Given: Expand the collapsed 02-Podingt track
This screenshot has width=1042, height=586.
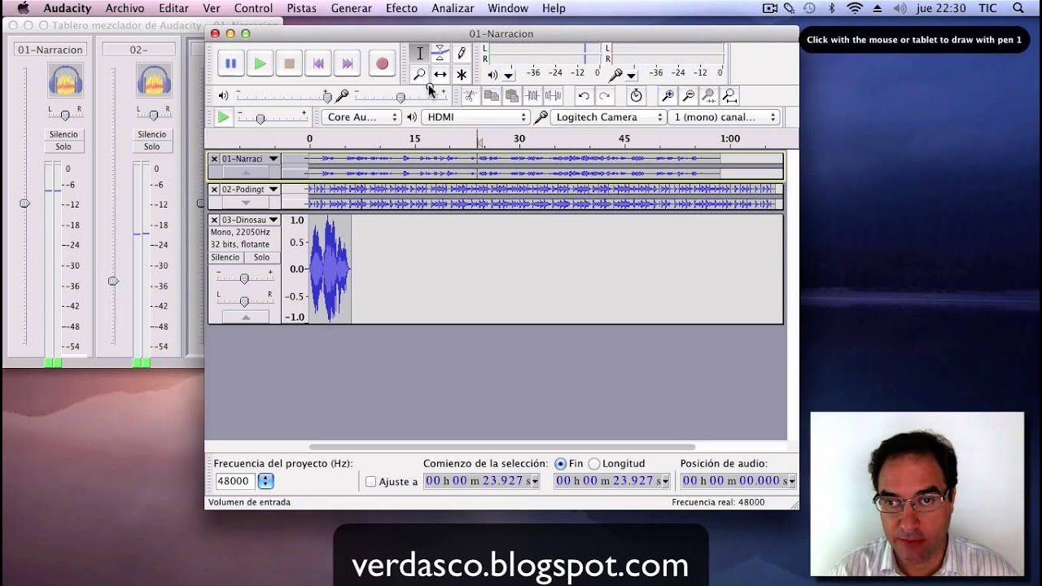Looking at the screenshot, I should (x=246, y=203).
